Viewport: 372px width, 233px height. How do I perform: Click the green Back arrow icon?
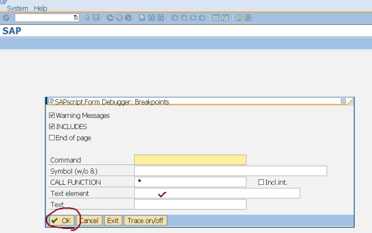(110, 17)
